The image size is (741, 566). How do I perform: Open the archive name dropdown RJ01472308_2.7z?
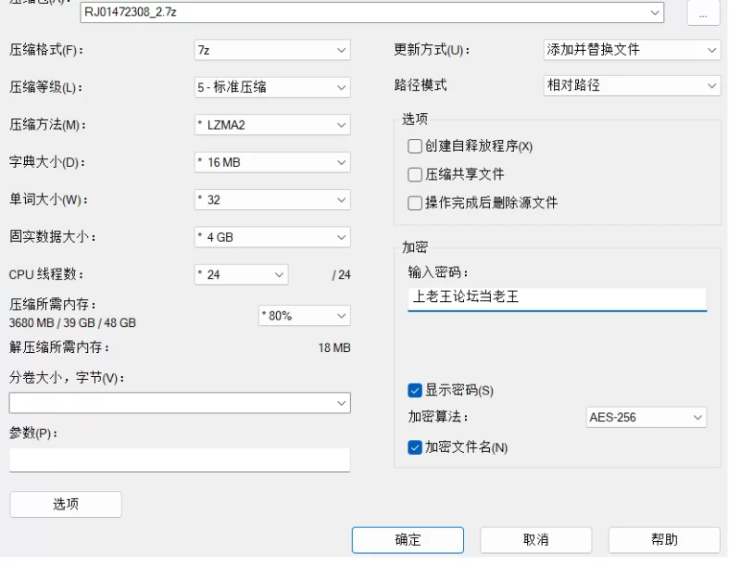pos(372,12)
